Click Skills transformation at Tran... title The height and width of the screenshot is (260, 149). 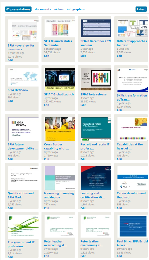[132, 97]
